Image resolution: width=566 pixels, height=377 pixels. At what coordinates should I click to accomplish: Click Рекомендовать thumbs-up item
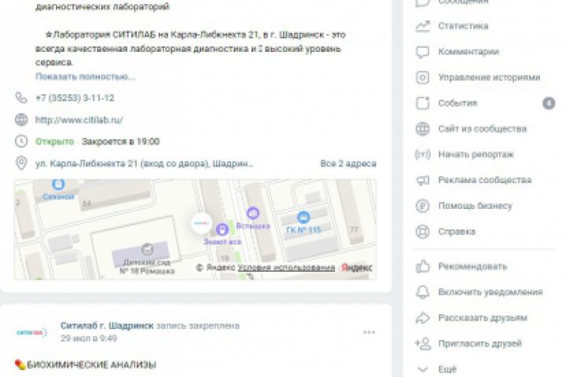[461, 266]
